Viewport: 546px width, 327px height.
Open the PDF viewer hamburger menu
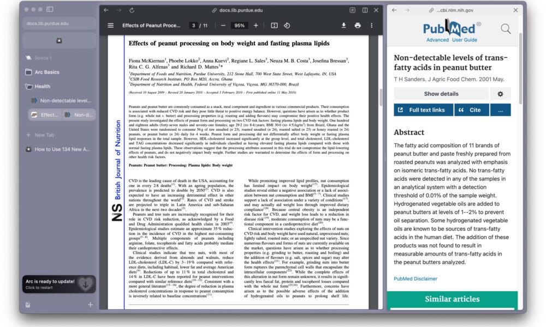pos(110,26)
